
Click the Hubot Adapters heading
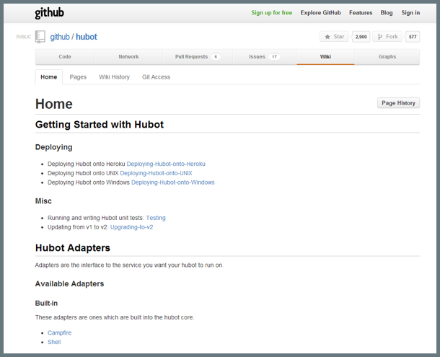[x=73, y=248]
